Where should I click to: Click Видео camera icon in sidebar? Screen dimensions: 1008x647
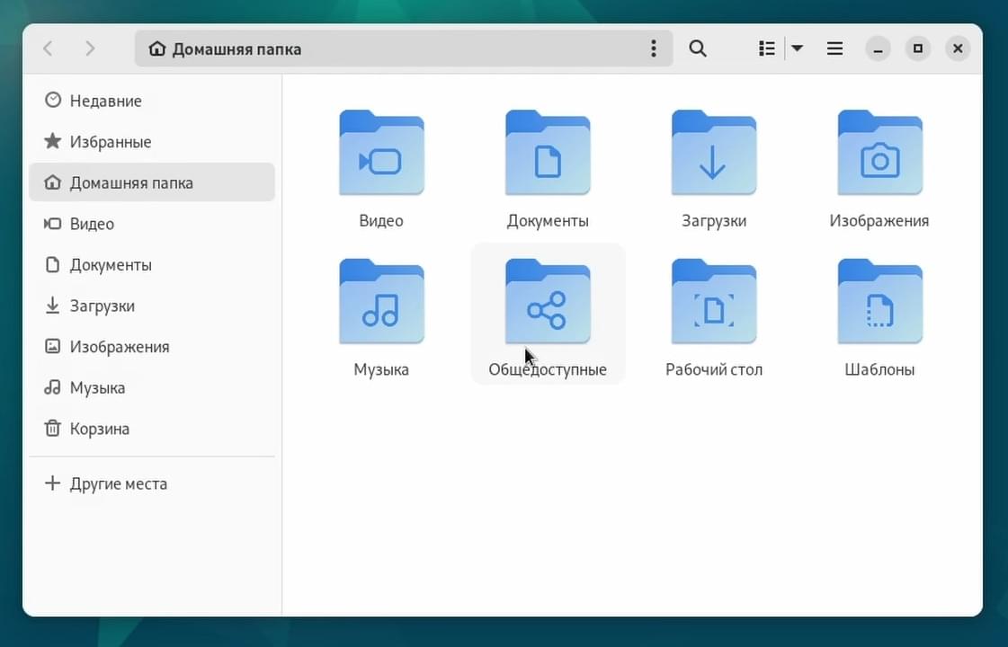(53, 224)
